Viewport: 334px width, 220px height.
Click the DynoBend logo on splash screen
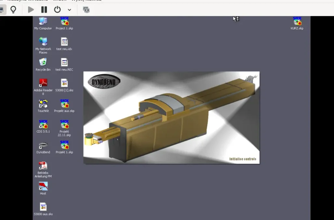[104, 82]
